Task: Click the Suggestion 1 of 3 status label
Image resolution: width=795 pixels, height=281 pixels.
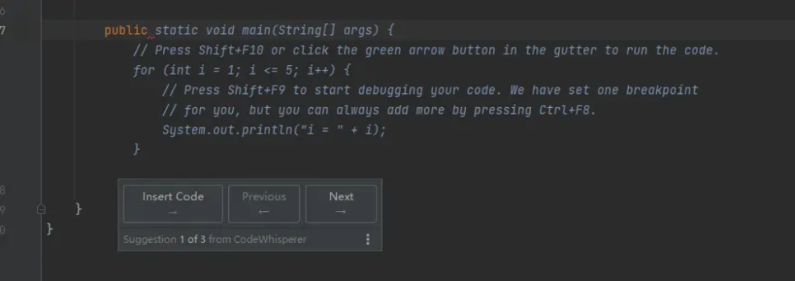Action: pos(214,239)
